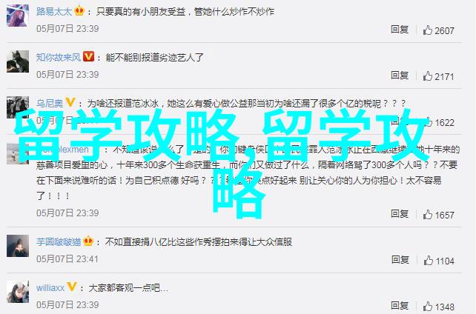
Task: Click the orange V badge beside 知你故来风
Action: point(89,57)
